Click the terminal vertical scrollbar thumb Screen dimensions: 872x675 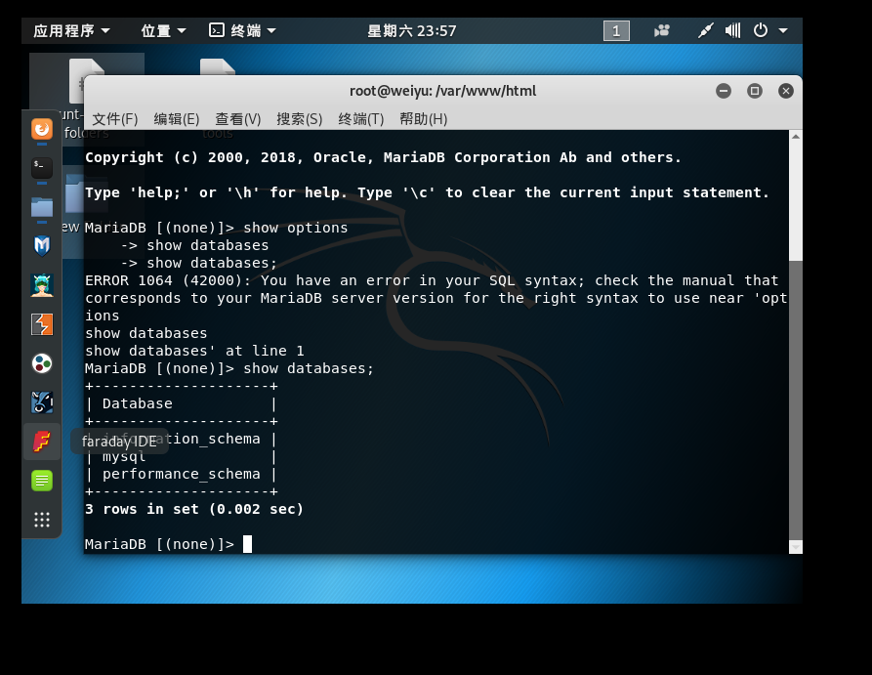(795, 400)
